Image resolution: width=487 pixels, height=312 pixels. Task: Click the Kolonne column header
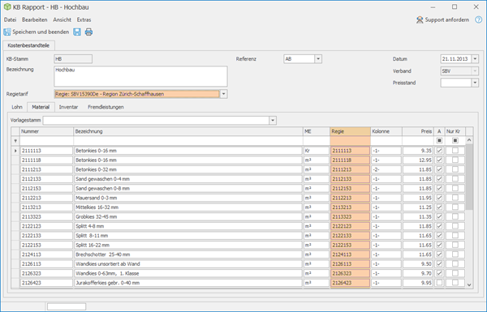coord(386,131)
